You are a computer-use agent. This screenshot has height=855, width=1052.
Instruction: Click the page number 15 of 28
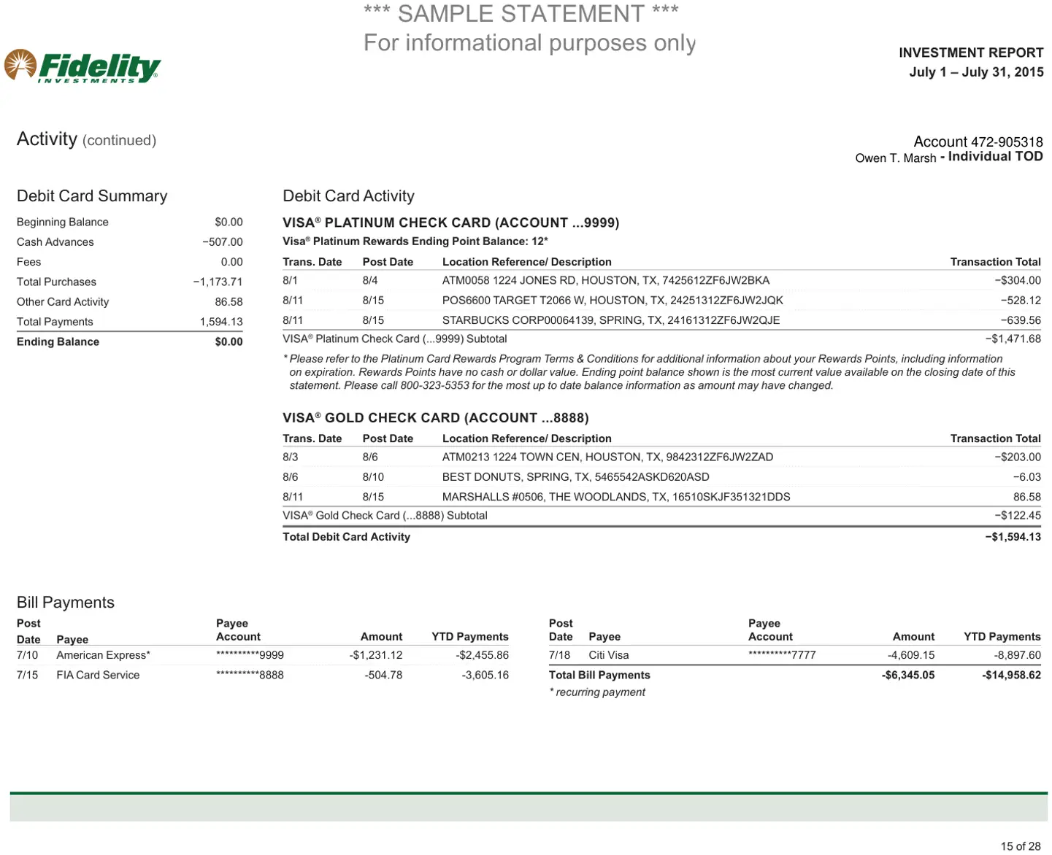click(1021, 846)
